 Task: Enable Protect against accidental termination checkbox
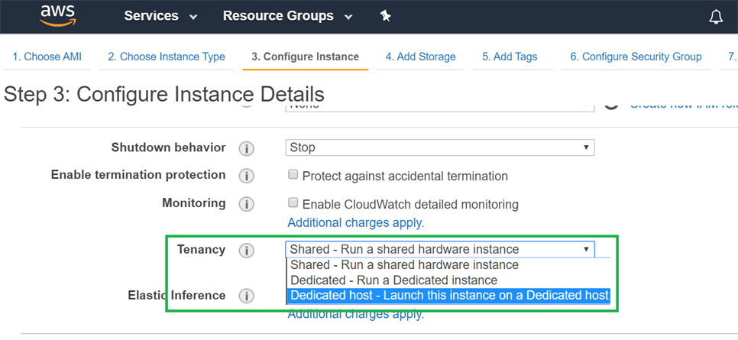293,175
